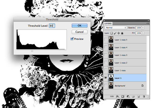Enable Lock position move icon
Viewport: 158px width, 108px height.
(x=118, y=33)
